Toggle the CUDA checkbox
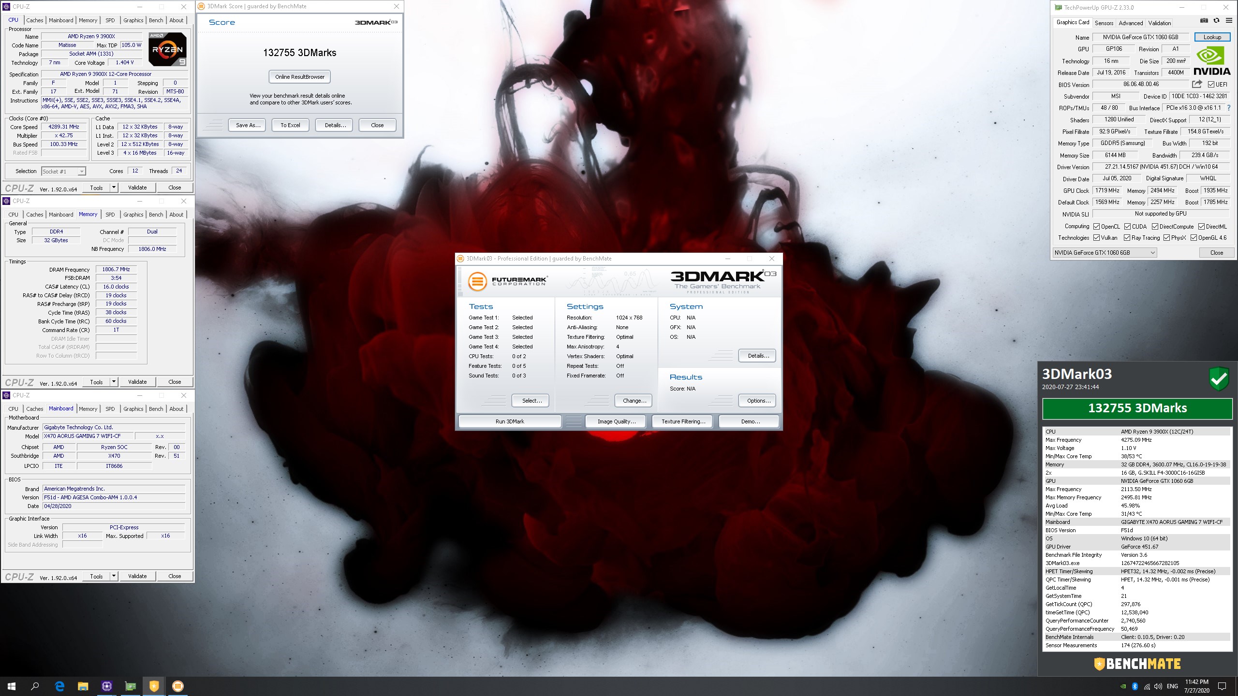 [1127, 226]
